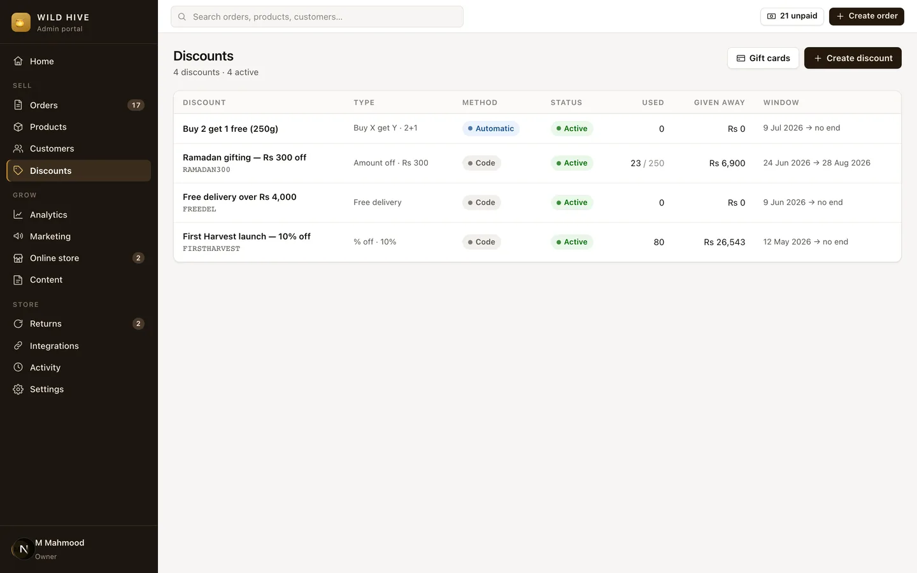Click the M Mahmood avatar

(x=24, y=549)
